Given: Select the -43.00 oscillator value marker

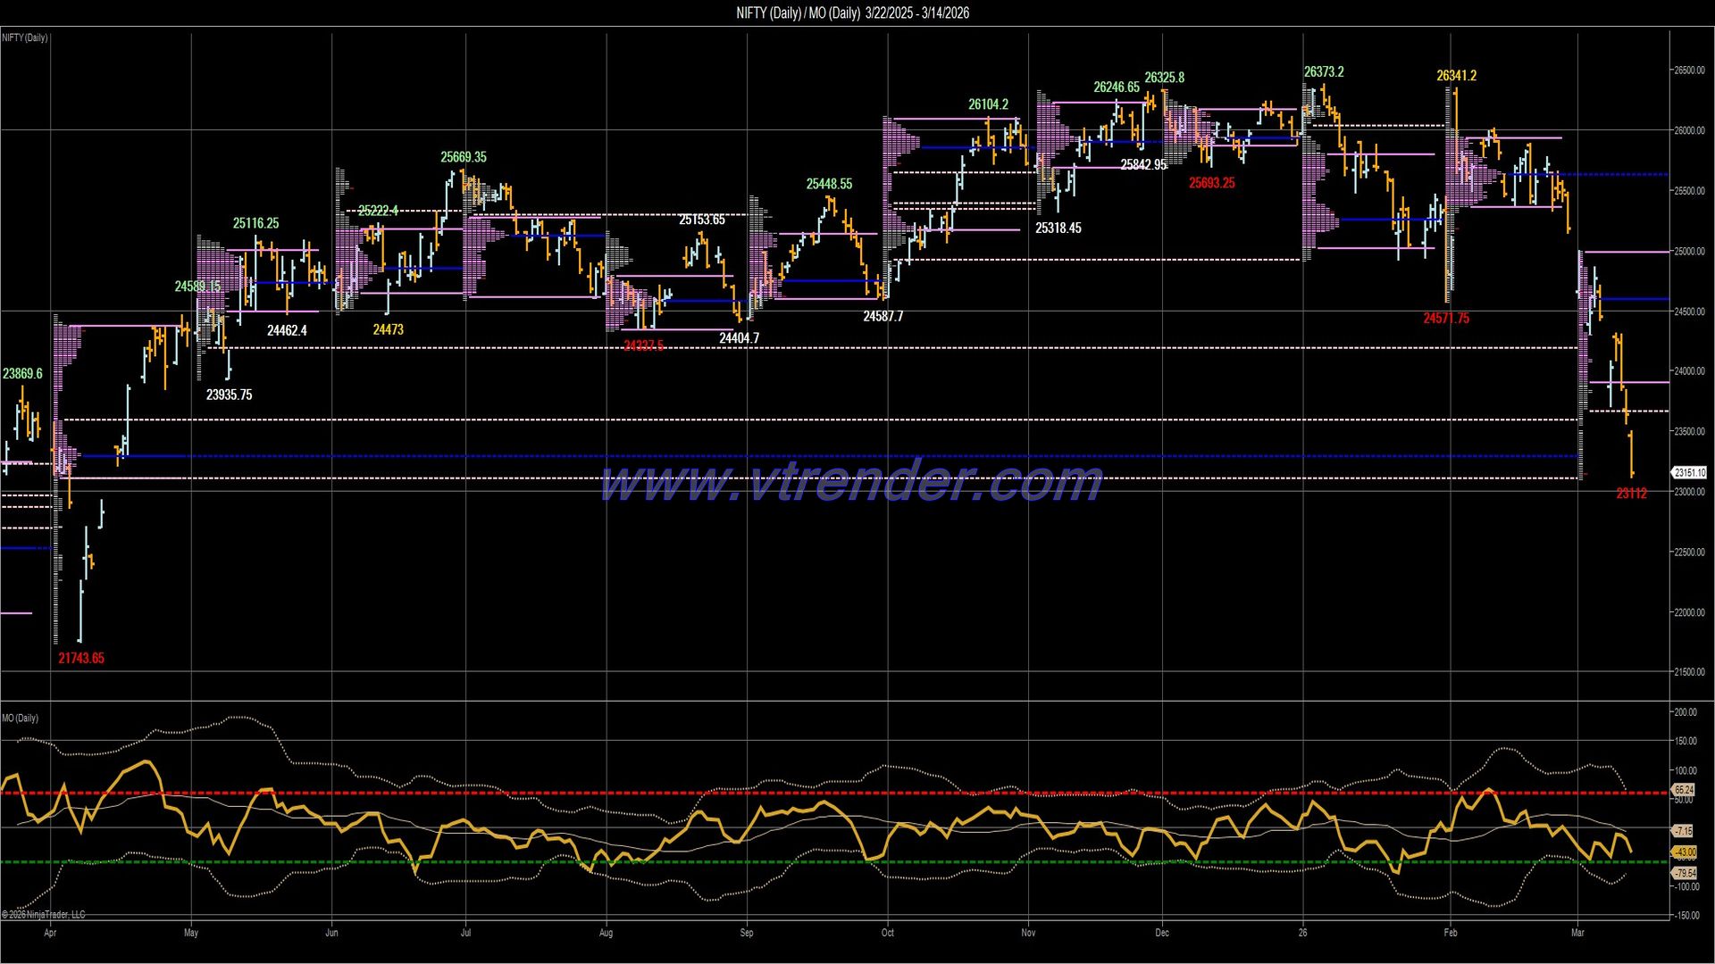Looking at the screenshot, I should point(1683,853).
